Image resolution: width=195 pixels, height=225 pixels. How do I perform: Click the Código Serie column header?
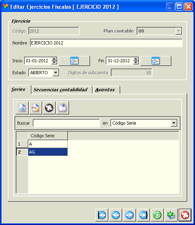pyautogui.click(x=48, y=136)
